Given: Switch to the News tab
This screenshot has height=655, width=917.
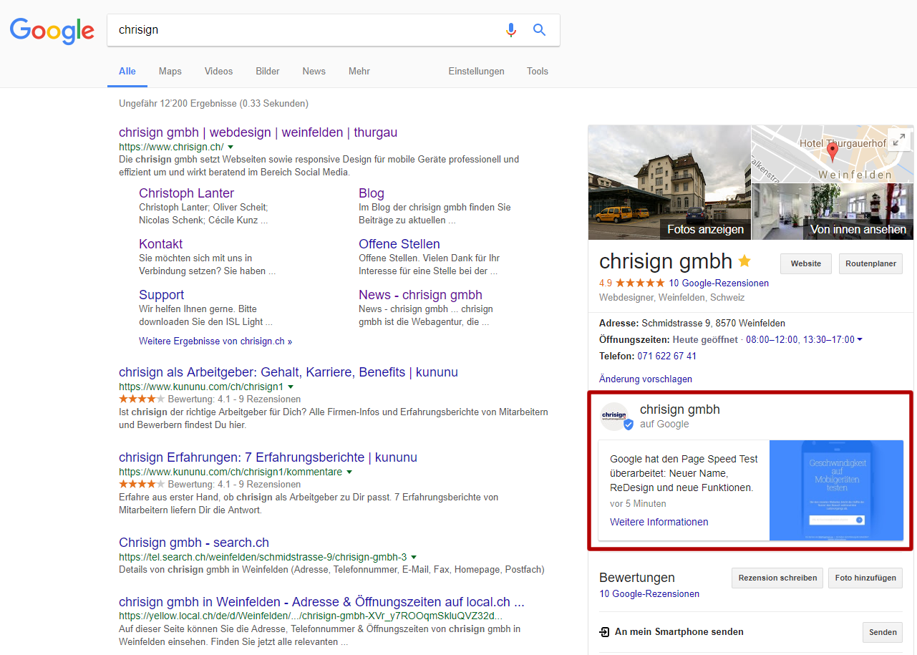Looking at the screenshot, I should click(x=314, y=71).
